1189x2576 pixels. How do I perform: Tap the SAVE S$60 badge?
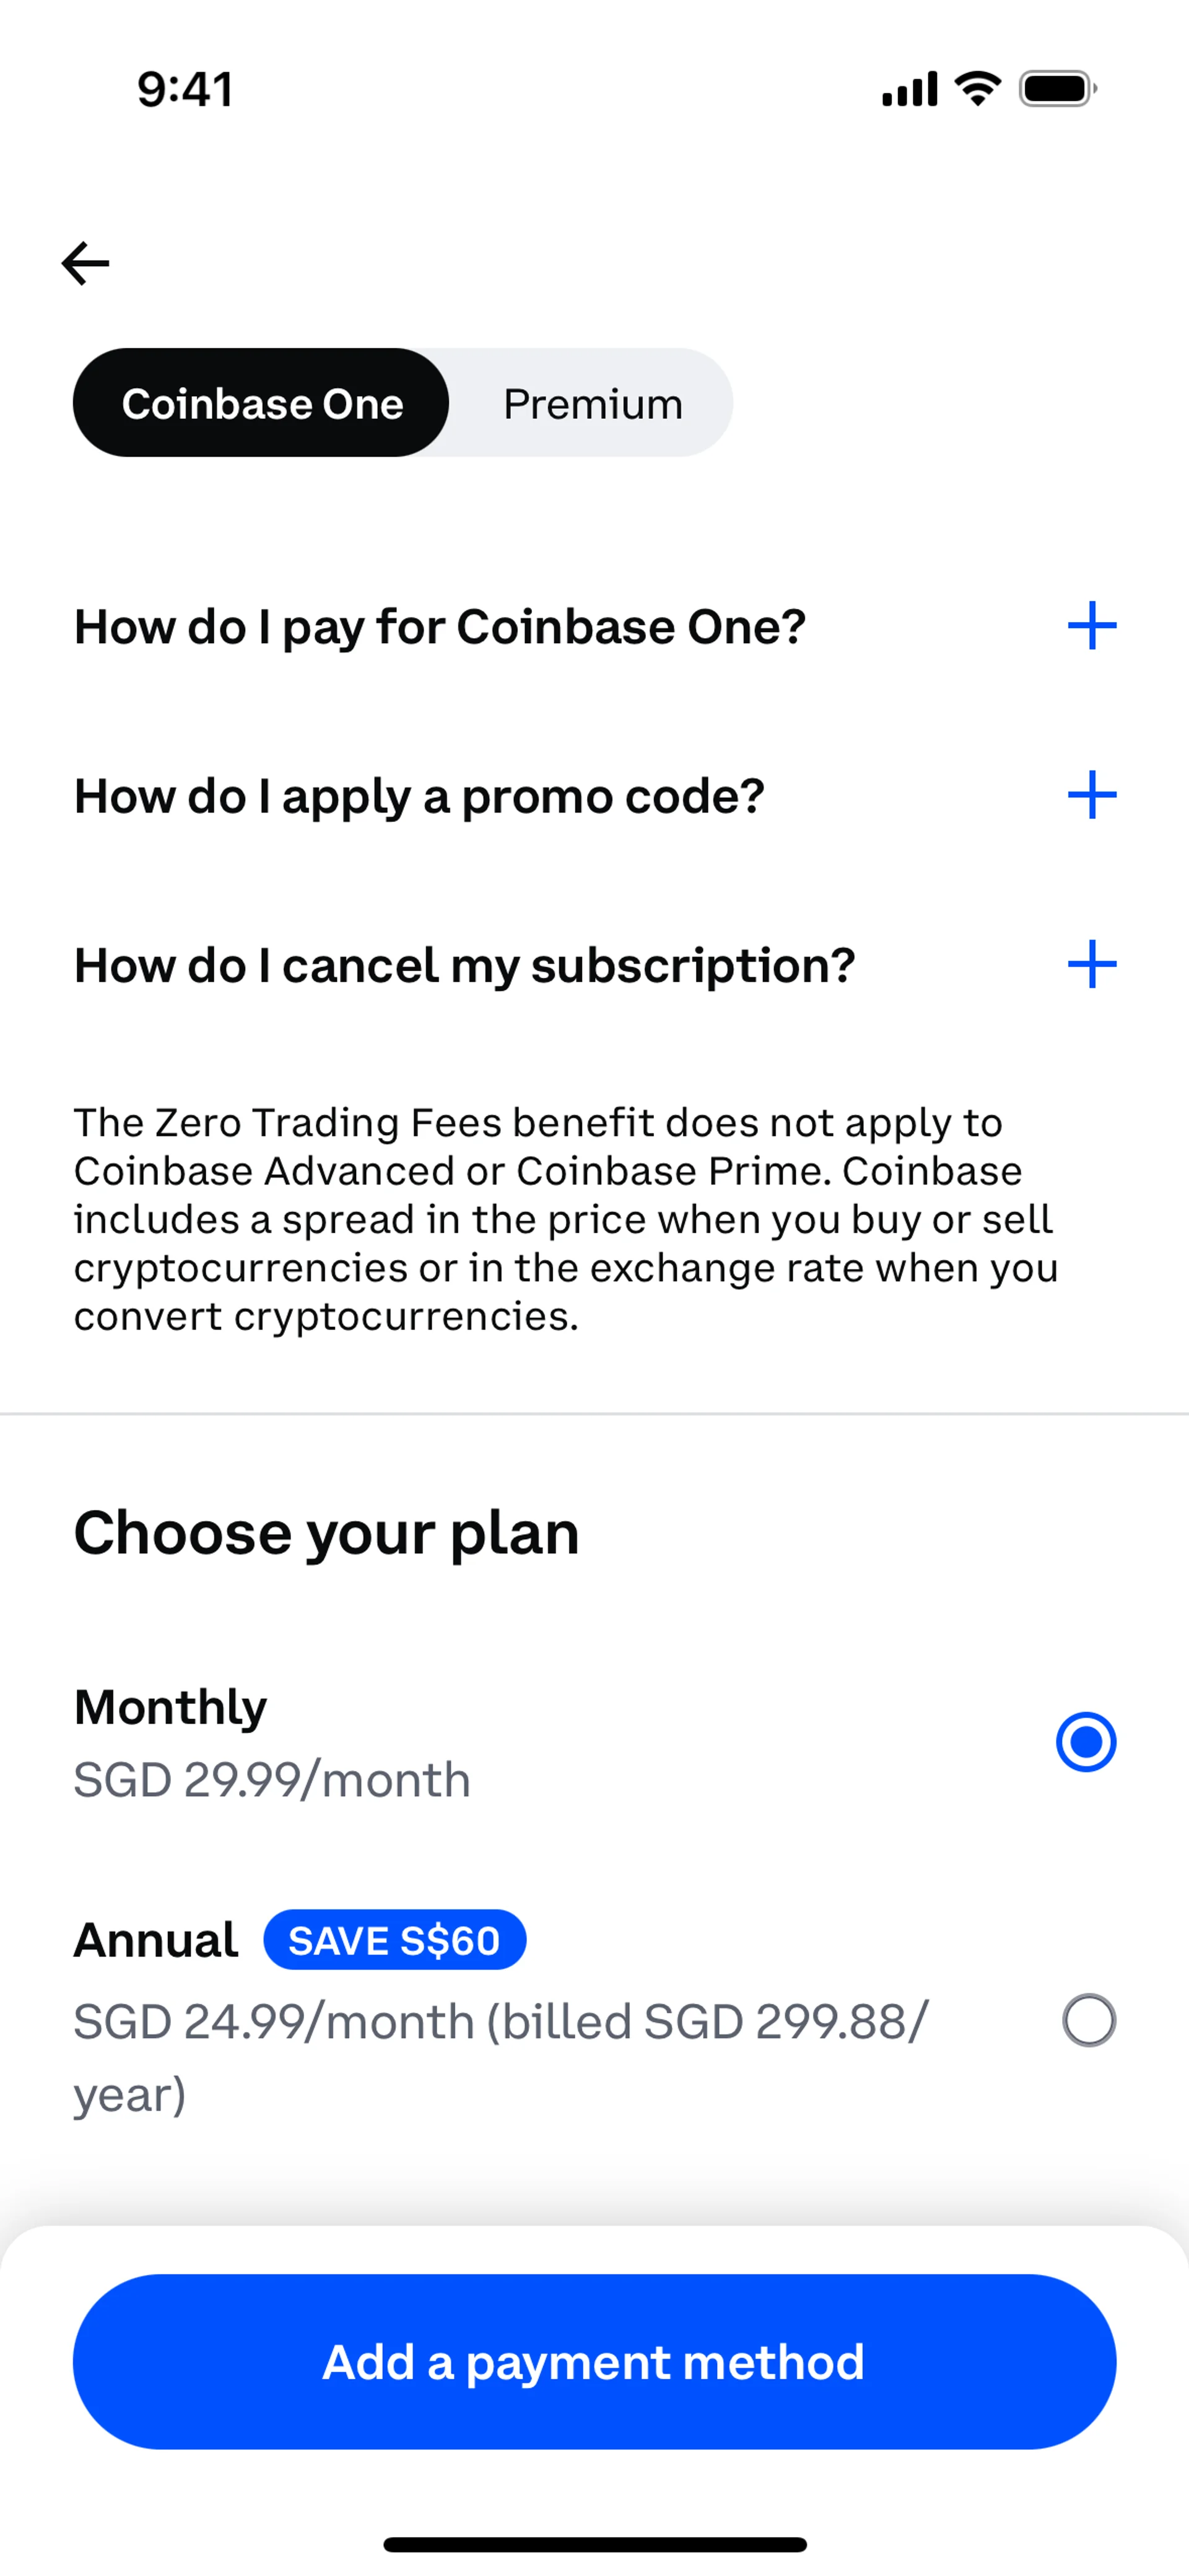coord(394,1941)
